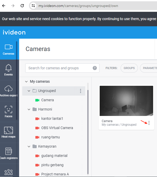Click red camera icon beside gudang material
This screenshot has width=157, height=177.
pyautogui.click(x=37, y=156)
